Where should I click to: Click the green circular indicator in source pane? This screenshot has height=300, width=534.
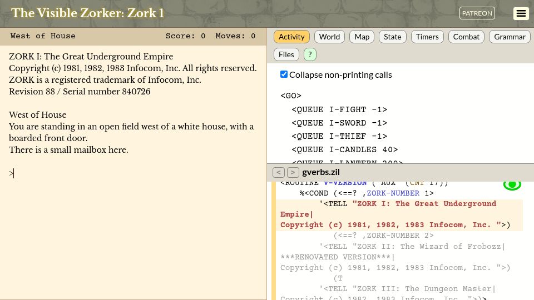(512, 184)
